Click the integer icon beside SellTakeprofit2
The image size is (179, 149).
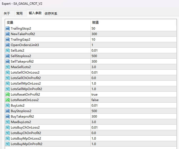coord(8,62)
